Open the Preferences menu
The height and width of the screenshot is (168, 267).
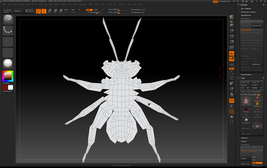tap(83, 4)
